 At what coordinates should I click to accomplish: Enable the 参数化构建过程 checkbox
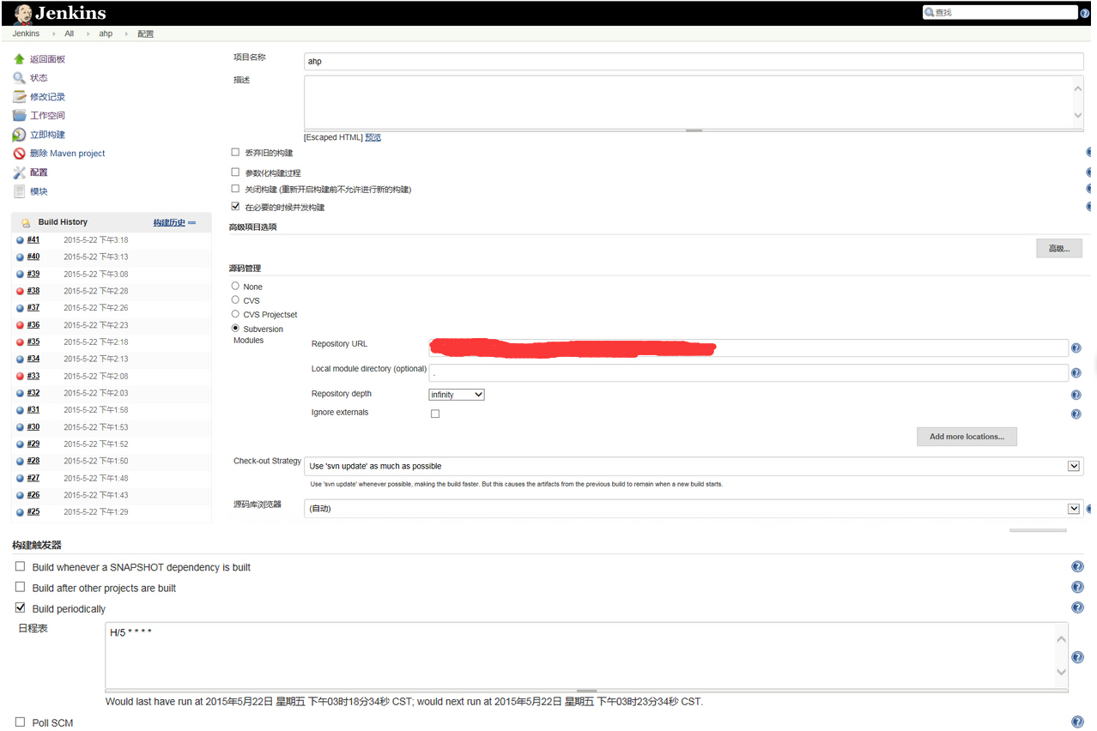point(235,172)
